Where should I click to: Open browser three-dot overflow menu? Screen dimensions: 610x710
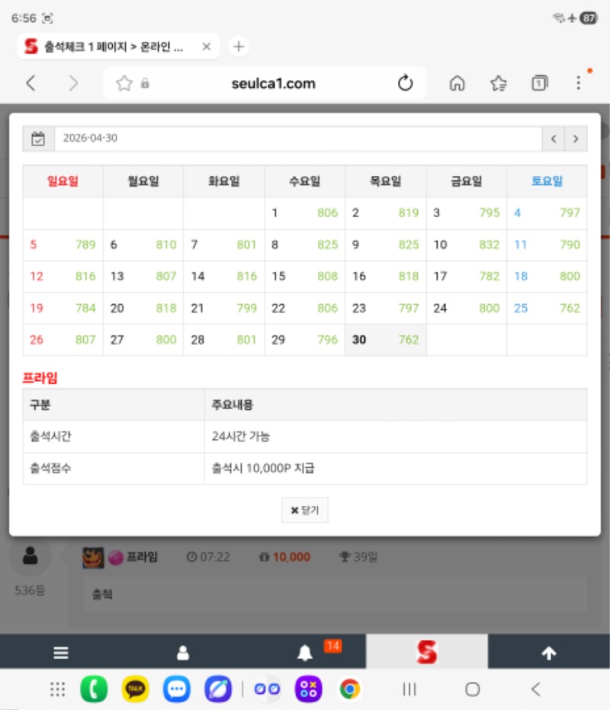[x=578, y=84]
